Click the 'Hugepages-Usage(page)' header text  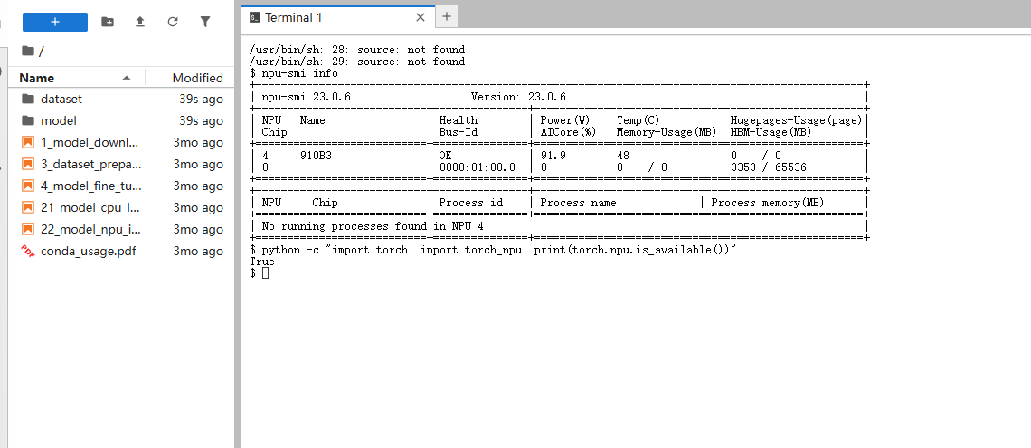[796, 120]
